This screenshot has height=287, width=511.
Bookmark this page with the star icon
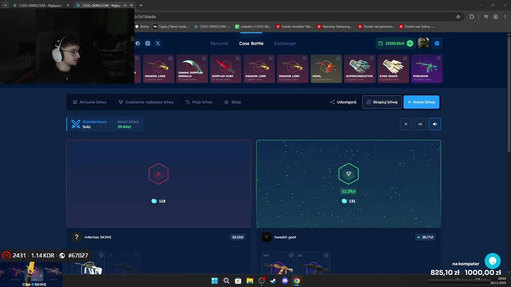point(458,17)
